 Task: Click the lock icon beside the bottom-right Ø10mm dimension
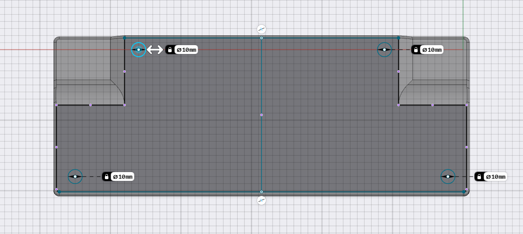tap(479, 176)
